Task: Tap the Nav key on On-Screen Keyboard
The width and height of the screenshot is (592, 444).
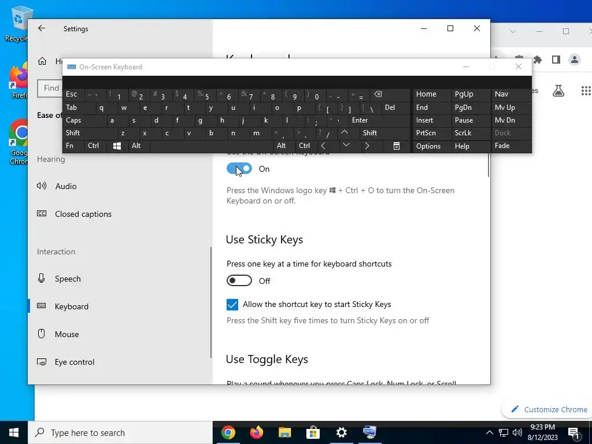Action: (511, 94)
